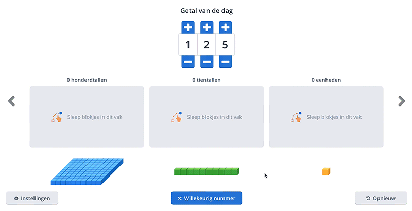This screenshot has height=211, width=412.
Task: Click the tens digit box showing 2
Action: 207,45
